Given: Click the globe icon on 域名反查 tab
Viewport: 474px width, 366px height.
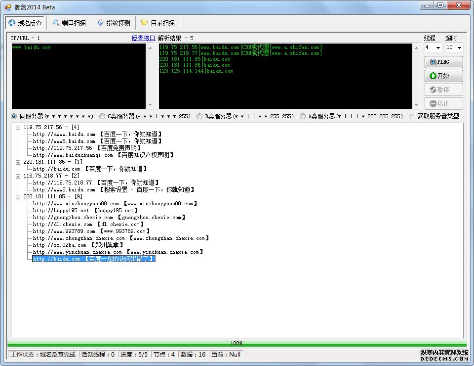Looking at the screenshot, I should (x=12, y=23).
